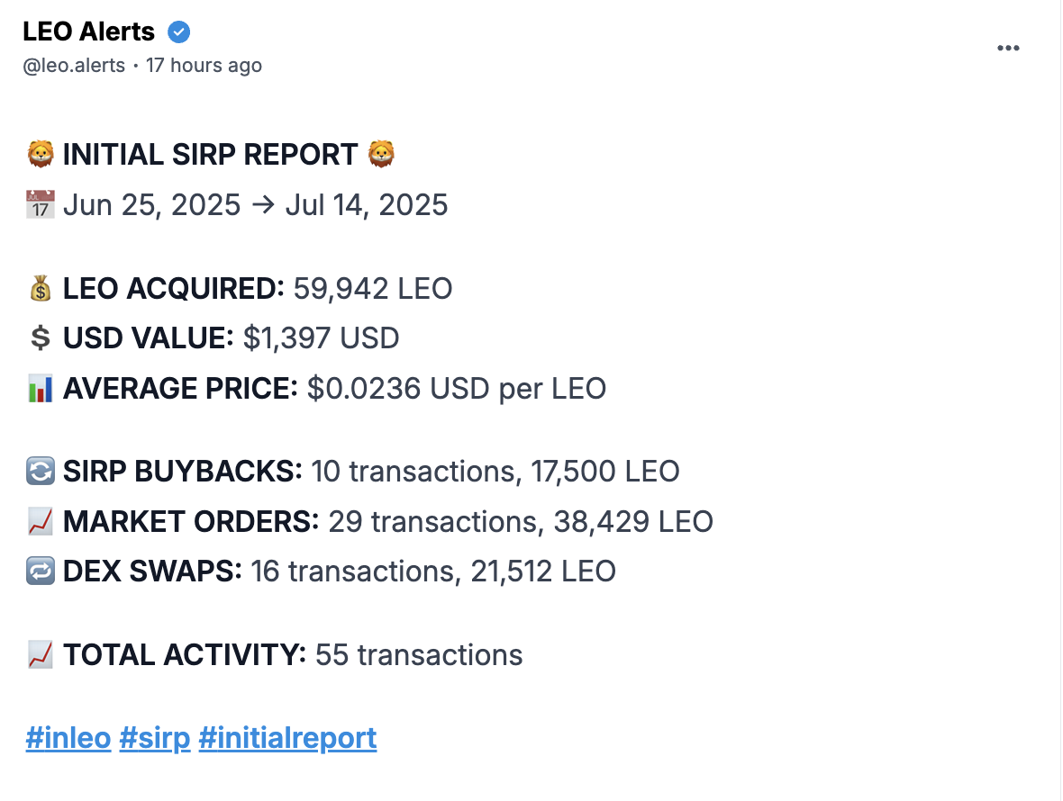Click the lion emoji before INITIAL SIRP REPORT
The image size is (1063, 801).
(x=41, y=155)
